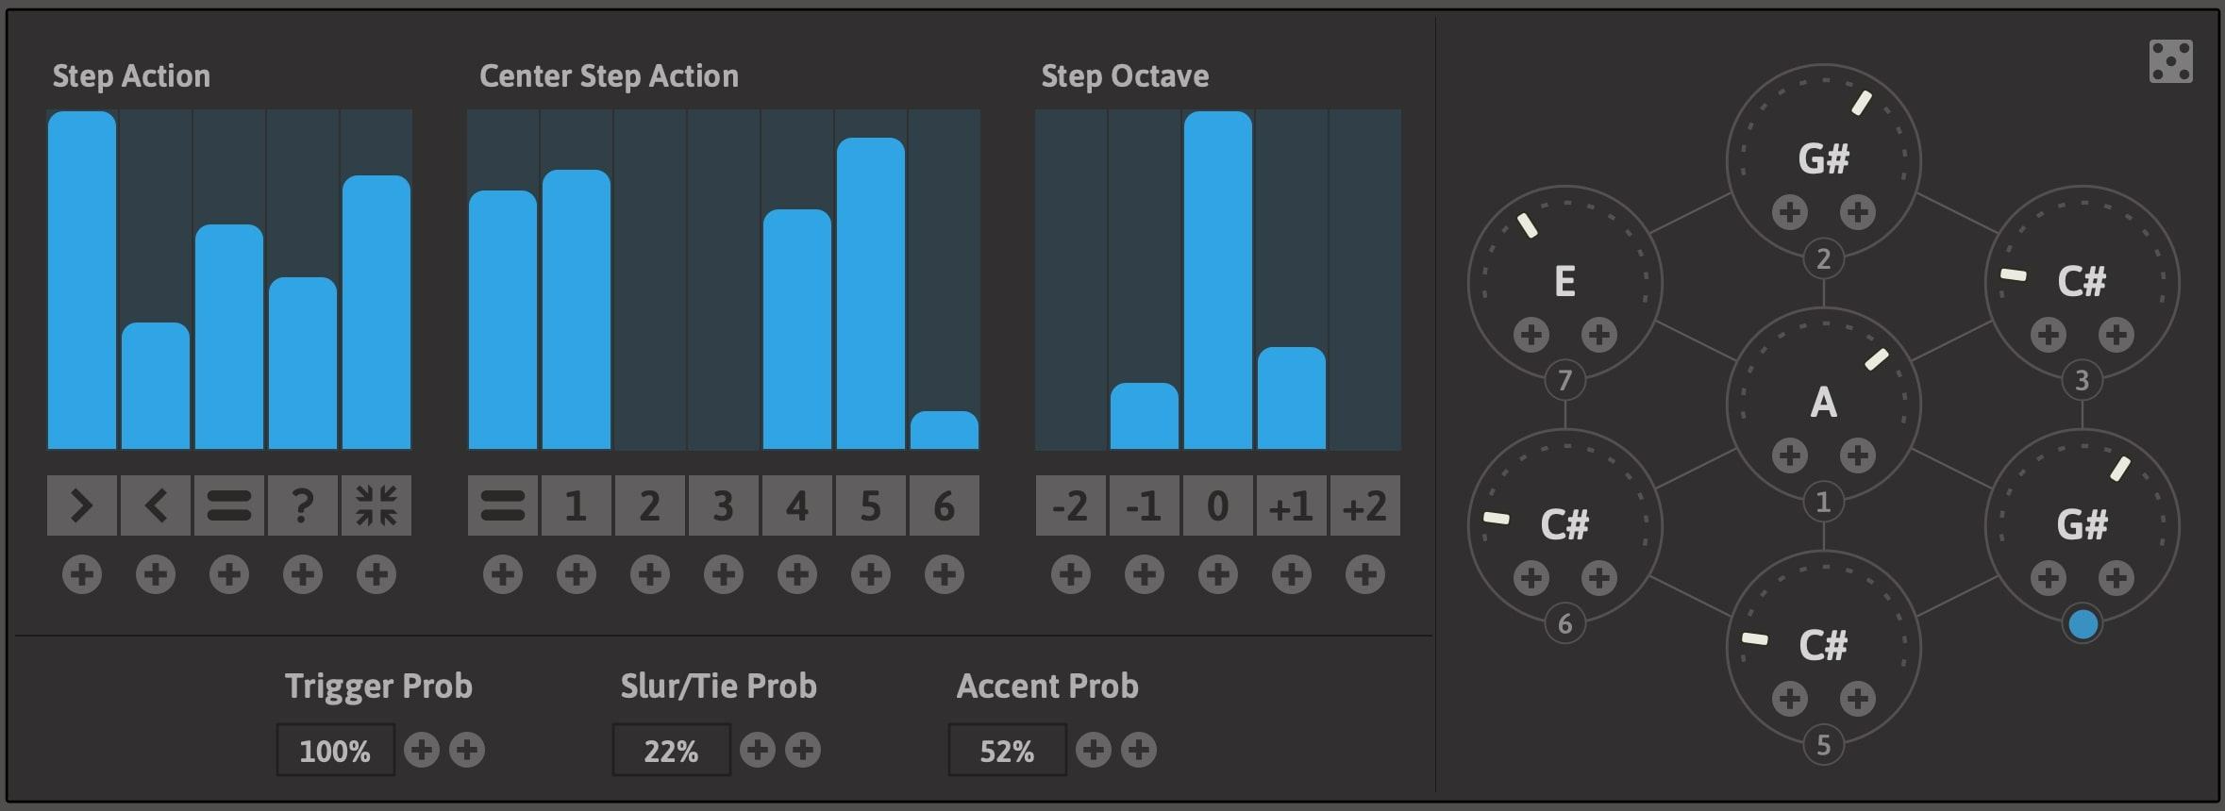Image resolution: width=2225 pixels, height=811 pixels.
Task: Select the '=' option in Center Step Action
Action: point(502,505)
